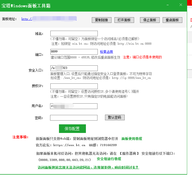The width and height of the screenshot is (192, 183).
Task: Open the link about 无法访问此网站 troubleshooting
Action: click(x=88, y=167)
